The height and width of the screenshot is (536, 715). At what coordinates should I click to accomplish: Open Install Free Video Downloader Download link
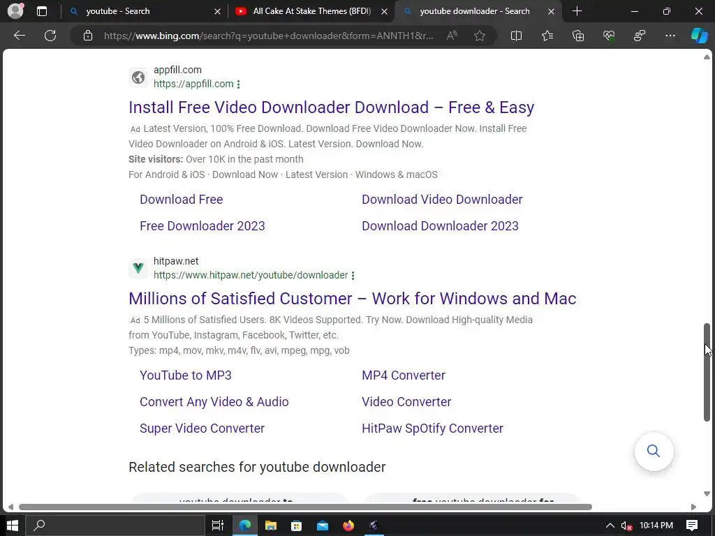pos(331,107)
